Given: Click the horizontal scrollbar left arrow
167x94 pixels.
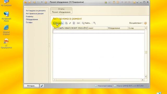Looking at the screenshot, I should click(x=55, y=80).
